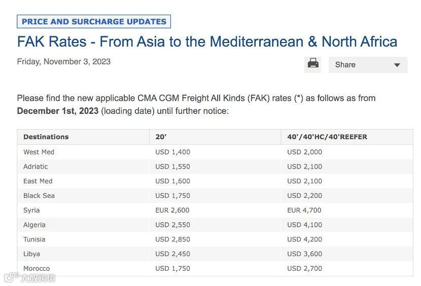Click the East Med destination cell
This screenshot has width=421, height=286.
pos(38,181)
